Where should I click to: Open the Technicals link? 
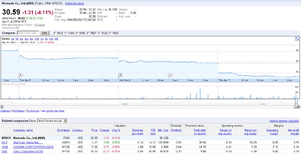[33, 111]
